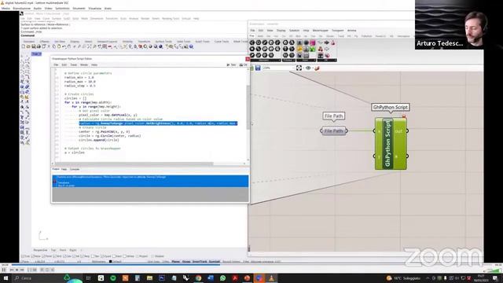
Task: Select pink Colour Swatch icon in Input group
Action: point(312,42)
